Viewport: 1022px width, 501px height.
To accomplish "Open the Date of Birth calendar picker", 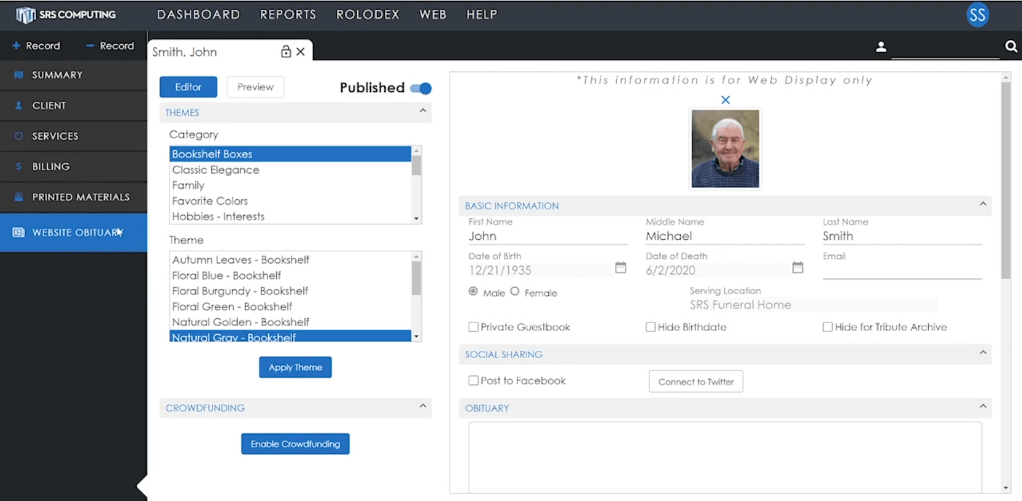I will coord(621,267).
